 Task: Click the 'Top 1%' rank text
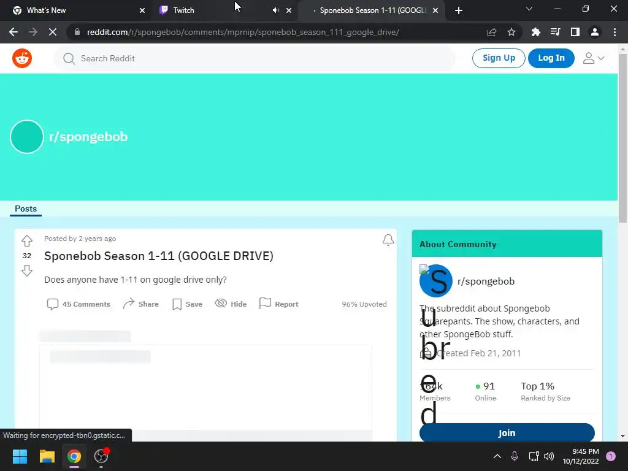click(x=537, y=386)
